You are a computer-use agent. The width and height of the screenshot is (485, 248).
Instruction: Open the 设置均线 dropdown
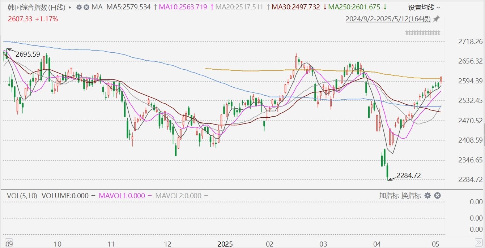[x=424, y=8]
